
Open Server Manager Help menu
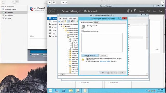tap(161, 11)
